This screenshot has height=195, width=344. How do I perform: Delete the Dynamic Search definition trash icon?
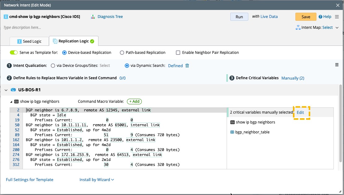coord(187,66)
